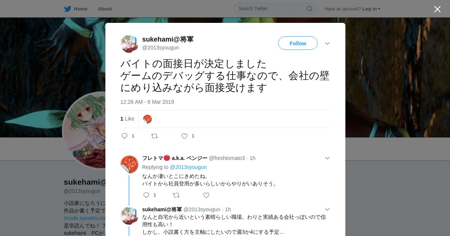
Task: Retweet freshtomato3's reply
Action: pos(176,195)
